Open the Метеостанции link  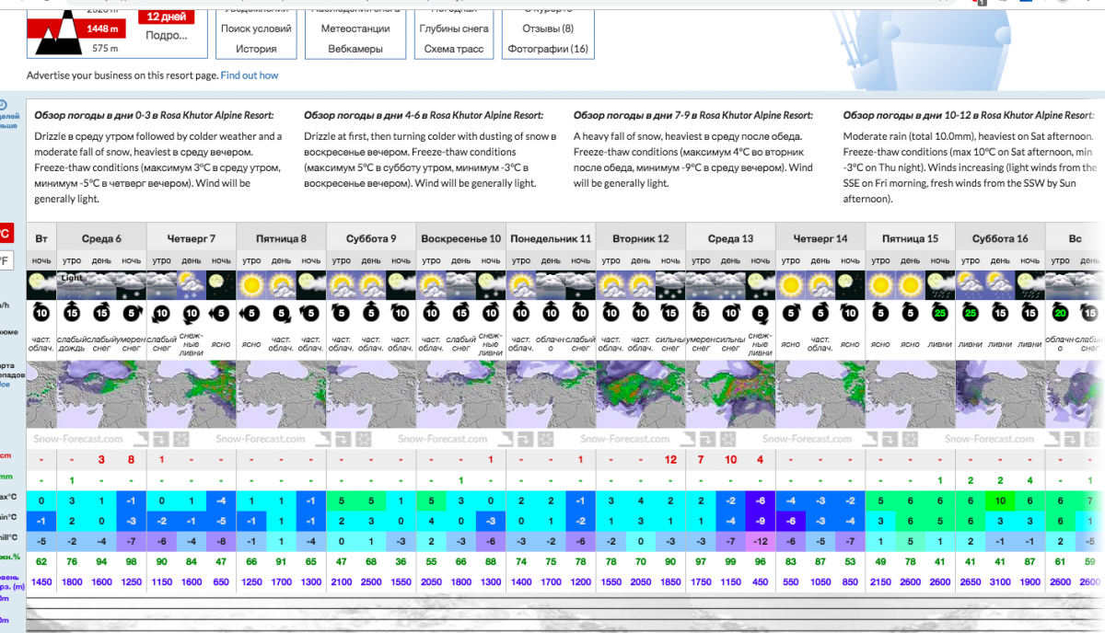point(355,29)
